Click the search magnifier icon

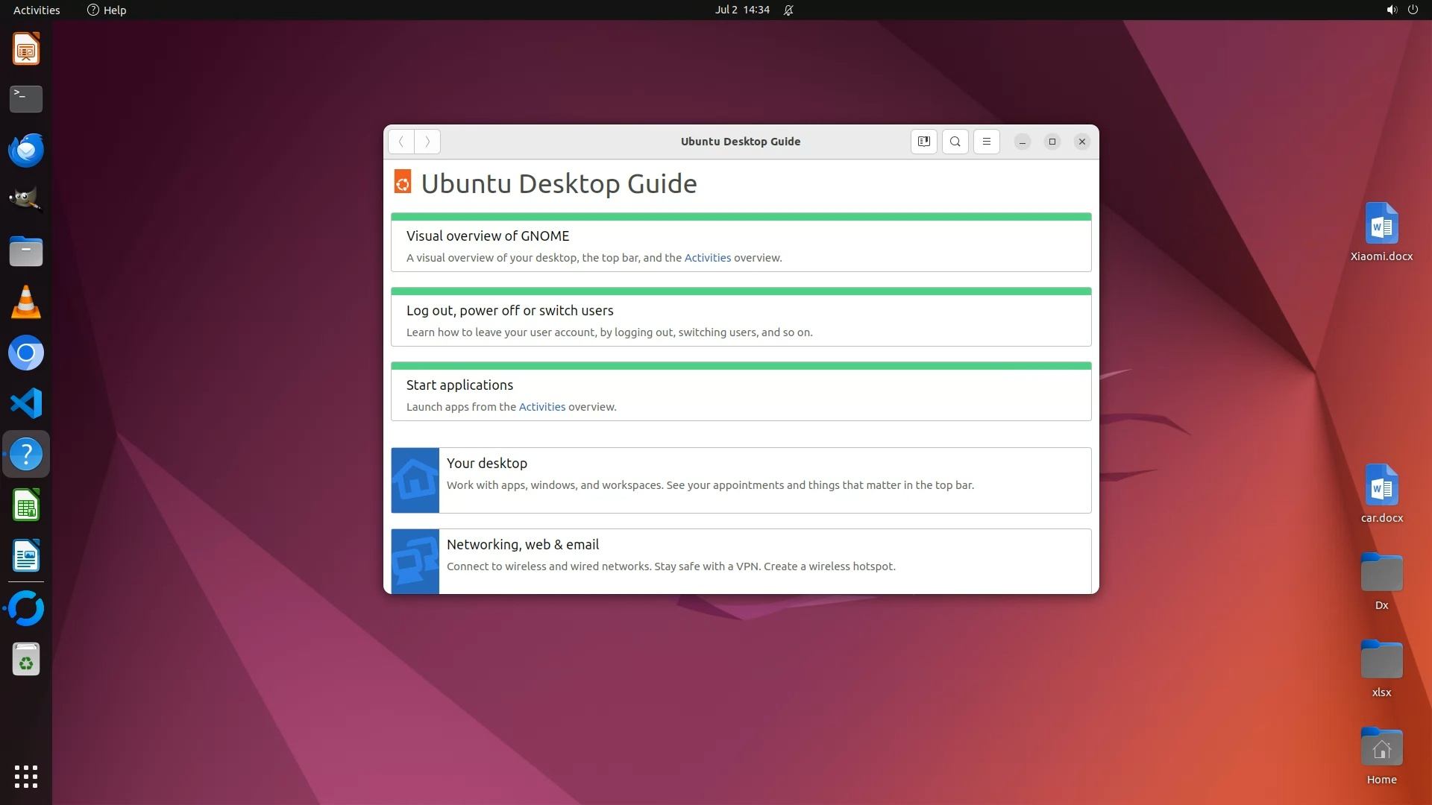point(955,142)
